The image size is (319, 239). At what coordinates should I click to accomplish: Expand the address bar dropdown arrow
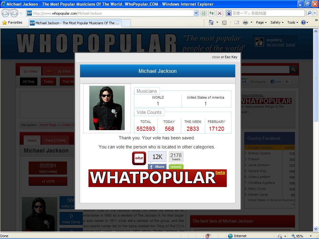pos(196,13)
